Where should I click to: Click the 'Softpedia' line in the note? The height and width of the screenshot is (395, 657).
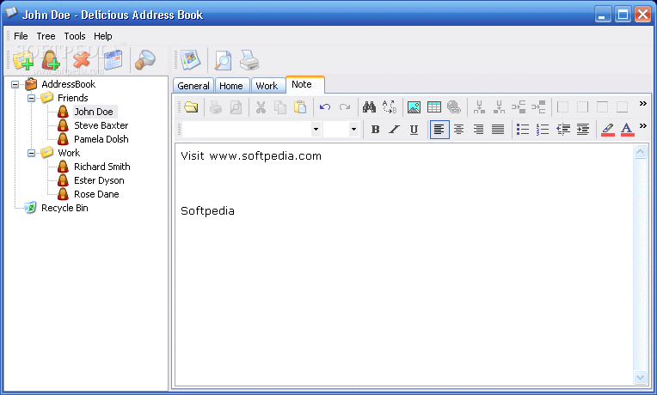point(207,211)
